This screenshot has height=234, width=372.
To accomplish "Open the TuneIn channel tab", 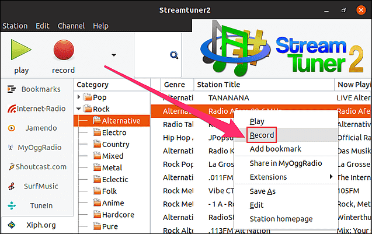I will (37, 205).
